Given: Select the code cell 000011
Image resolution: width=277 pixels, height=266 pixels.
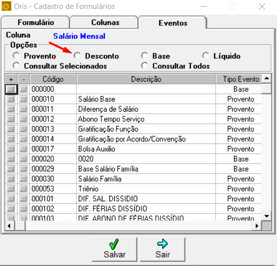Looking at the screenshot, I should click(53, 109).
